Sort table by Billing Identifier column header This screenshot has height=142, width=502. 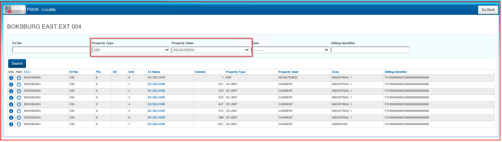[x=396, y=72]
